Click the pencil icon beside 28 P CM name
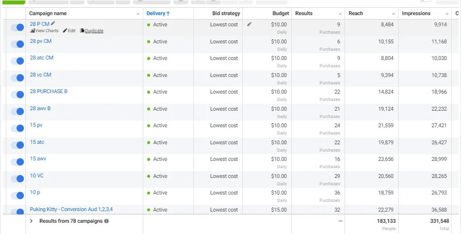 tap(53, 23)
